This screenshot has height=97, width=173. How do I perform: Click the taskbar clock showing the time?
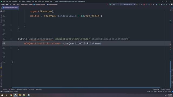pyautogui.click(x=170, y=95)
